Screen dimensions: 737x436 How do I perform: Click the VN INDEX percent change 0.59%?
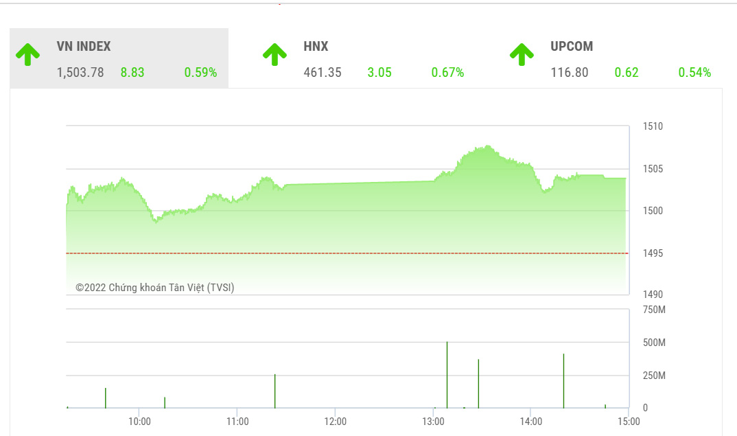(x=200, y=72)
